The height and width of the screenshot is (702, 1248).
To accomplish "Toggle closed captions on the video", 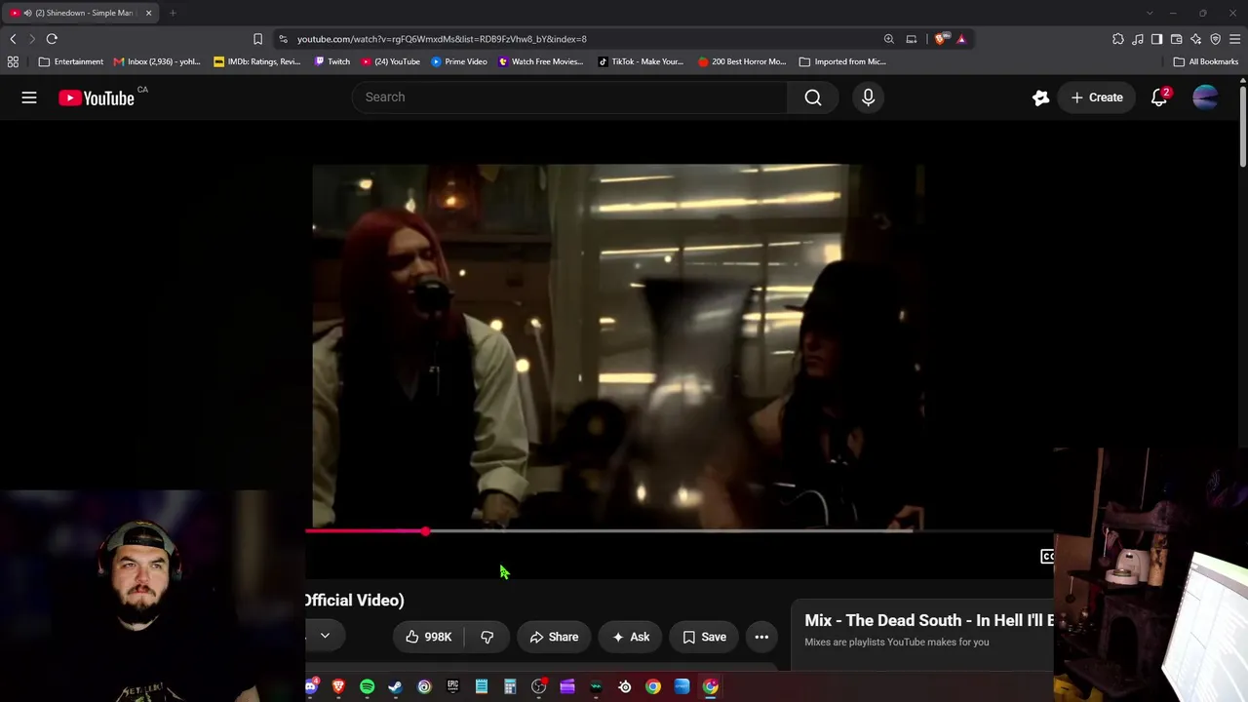I will pyautogui.click(x=1047, y=557).
